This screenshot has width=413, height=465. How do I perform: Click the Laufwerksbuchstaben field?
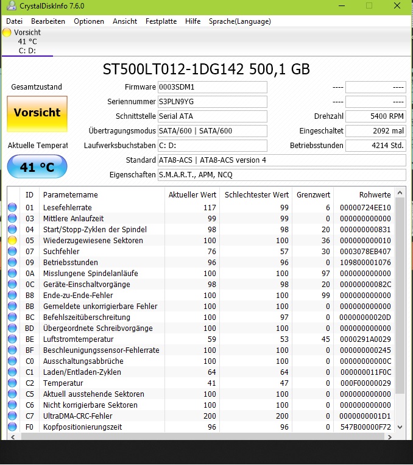click(212, 146)
